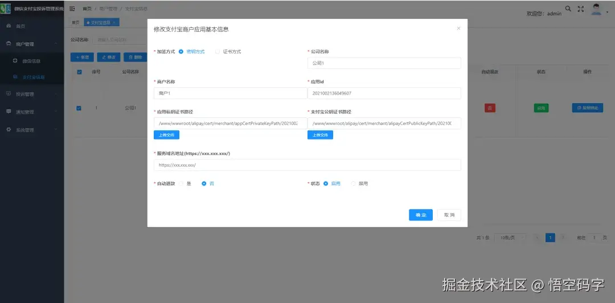
Task: Click the red 否 auto-refund tag
Action: tap(490, 108)
